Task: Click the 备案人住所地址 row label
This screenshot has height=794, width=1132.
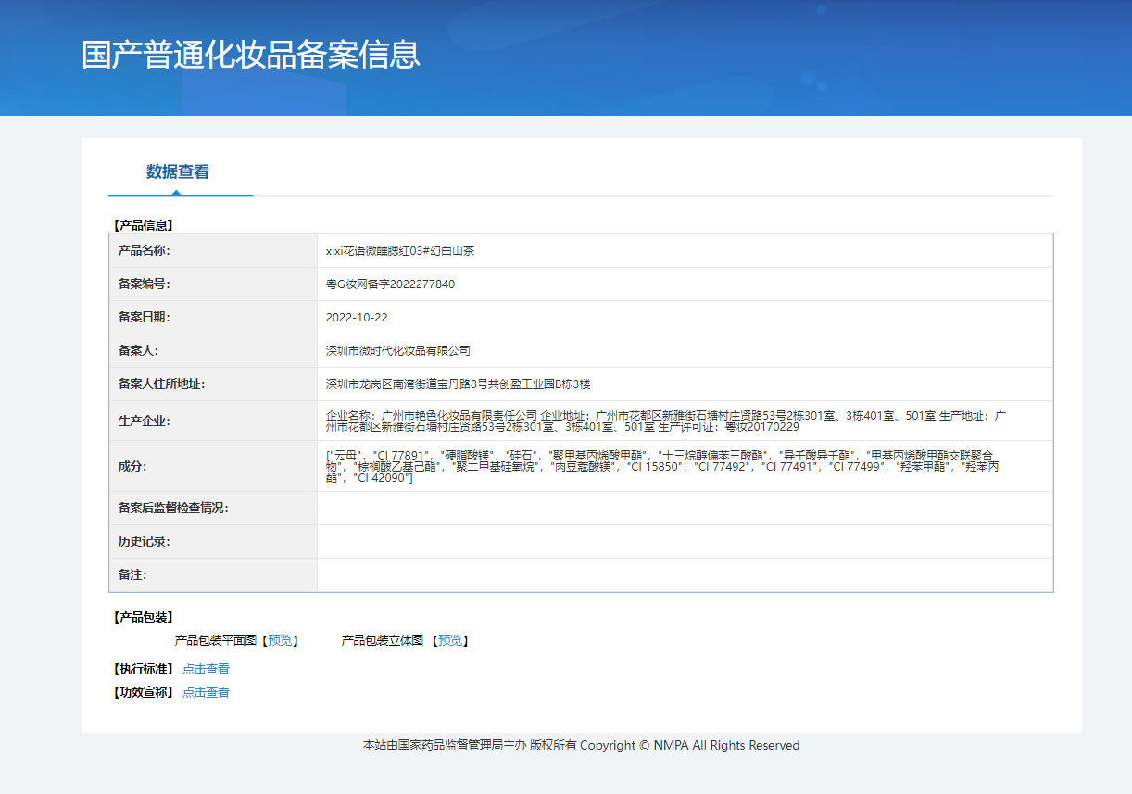Action: [x=162, y=384]
